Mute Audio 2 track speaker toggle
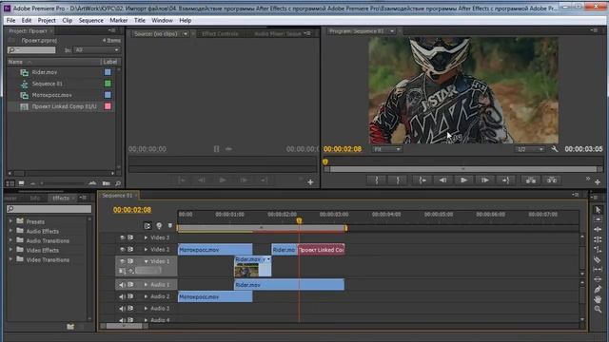 (x=122, y=296)
